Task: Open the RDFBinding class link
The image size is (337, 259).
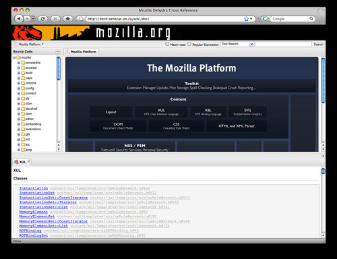Action: [x=30, y=231]
